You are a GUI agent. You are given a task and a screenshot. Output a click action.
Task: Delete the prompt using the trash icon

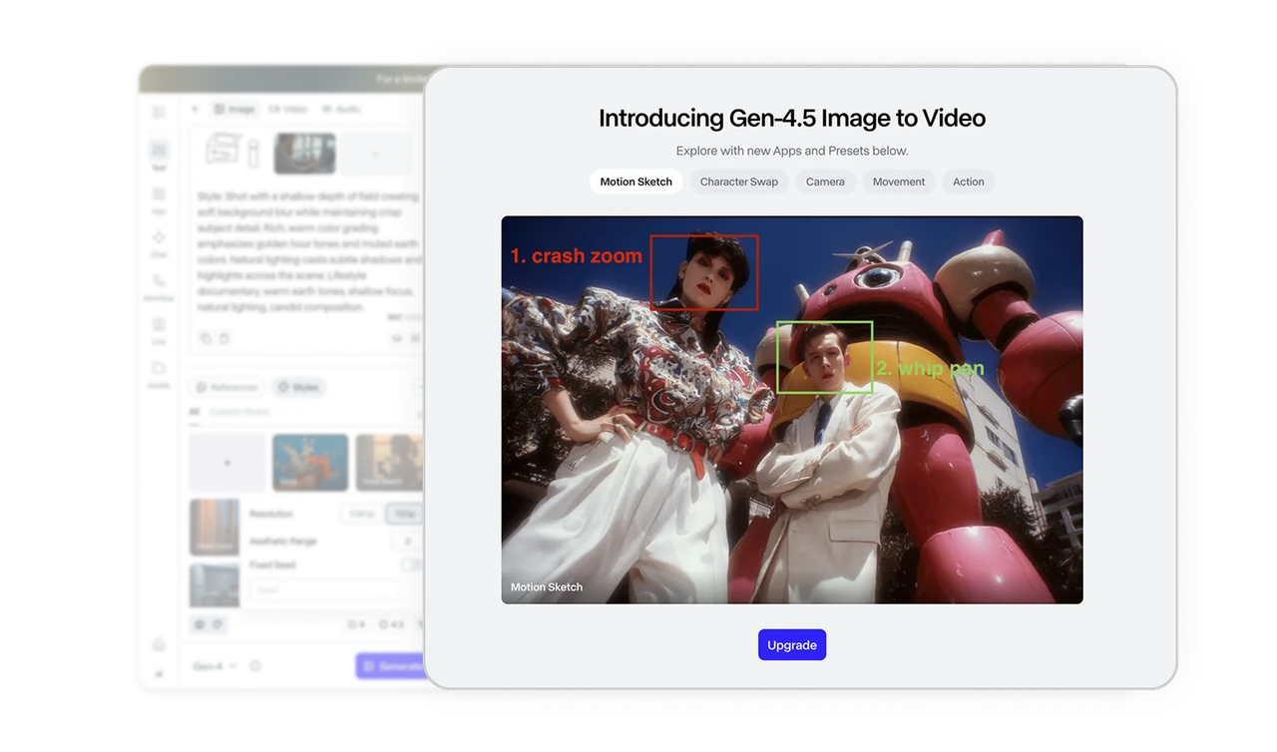pos(223,338)
